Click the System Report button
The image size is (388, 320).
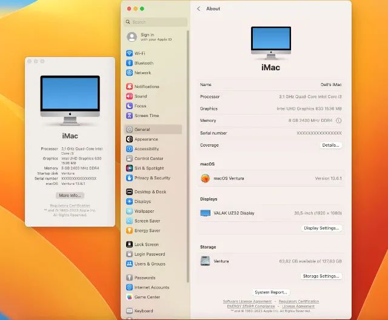(271, 292)
